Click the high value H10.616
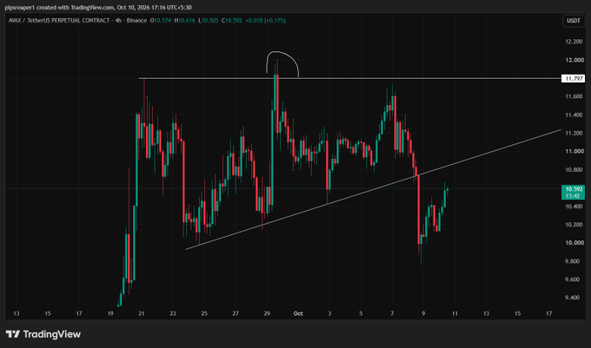 184,20
